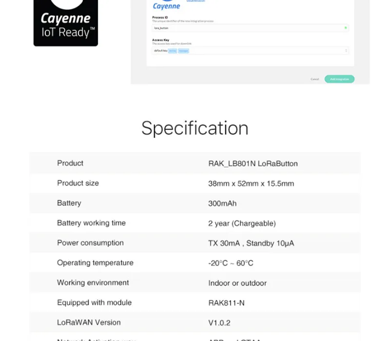Open the documentation link beside Cayenne logo
This screenshot has height=341, width=390.
(x=196, y=1)
